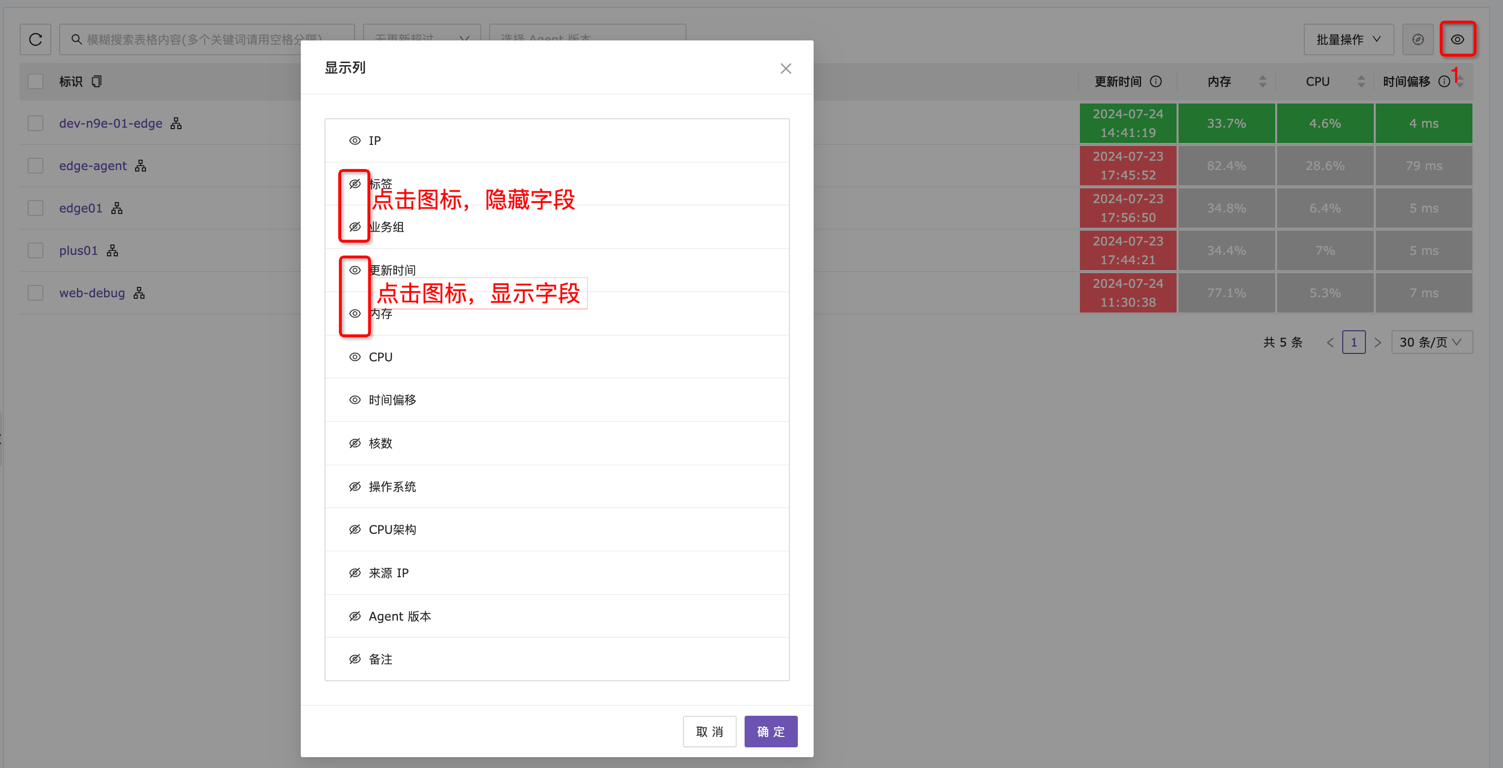This screenshot has height=768, width=1503.
Task: Click info icon next to 时间偏移 header
Action: coord(1444,82)
